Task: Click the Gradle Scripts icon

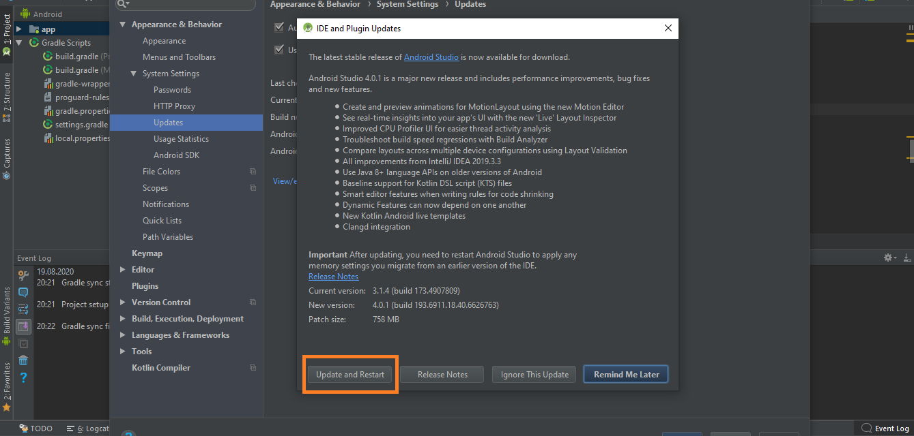Action: point(33,43)
